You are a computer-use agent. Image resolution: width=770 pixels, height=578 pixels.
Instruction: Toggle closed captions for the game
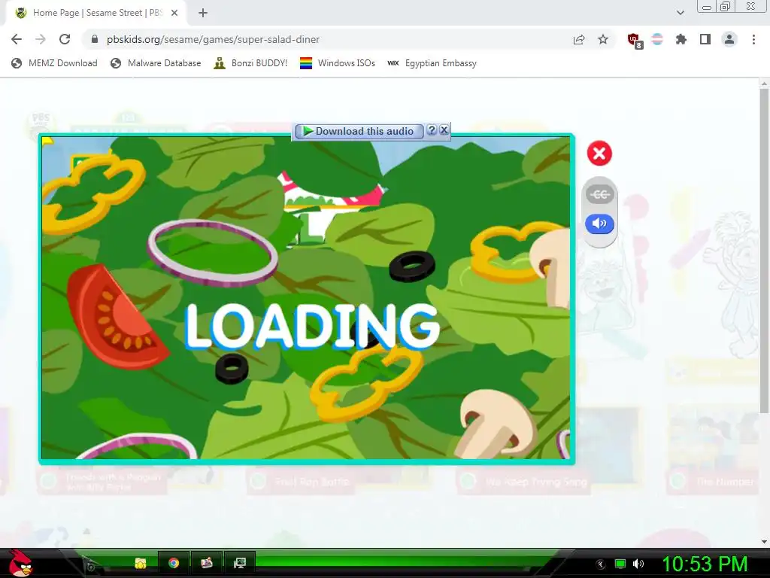[x=599, y=194]
